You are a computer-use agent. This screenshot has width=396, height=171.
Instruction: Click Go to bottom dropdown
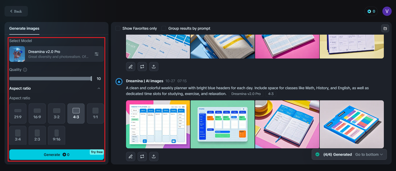coord(369,154)
